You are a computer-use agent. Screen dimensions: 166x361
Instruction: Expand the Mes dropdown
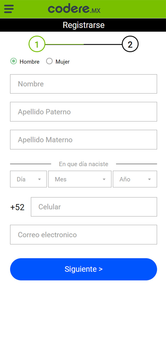(80, 179)
